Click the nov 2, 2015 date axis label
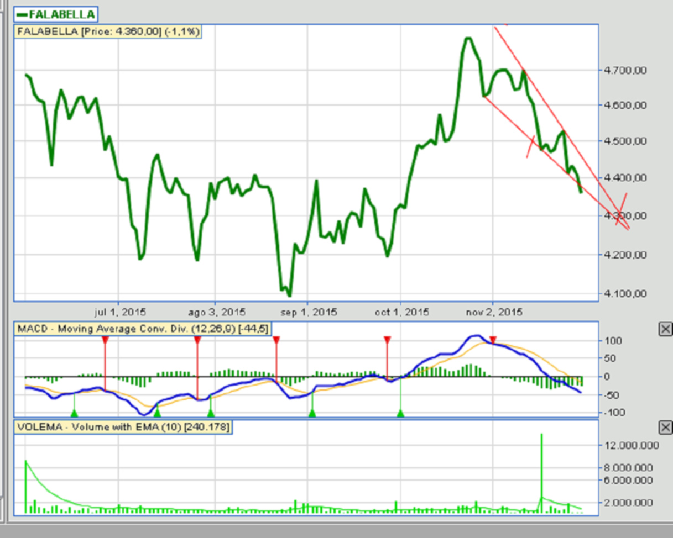This screenshot has width=673, height=538. (x=495, y=312)
